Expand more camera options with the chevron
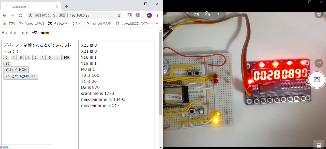 tap(218, 14)
